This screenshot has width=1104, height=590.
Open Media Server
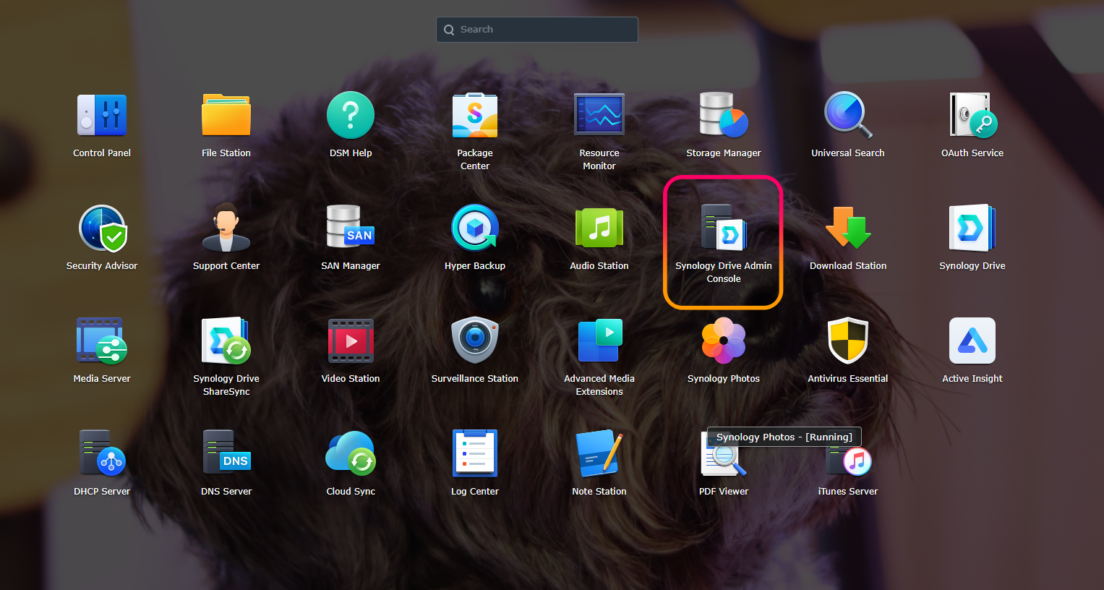coord(102,341)
